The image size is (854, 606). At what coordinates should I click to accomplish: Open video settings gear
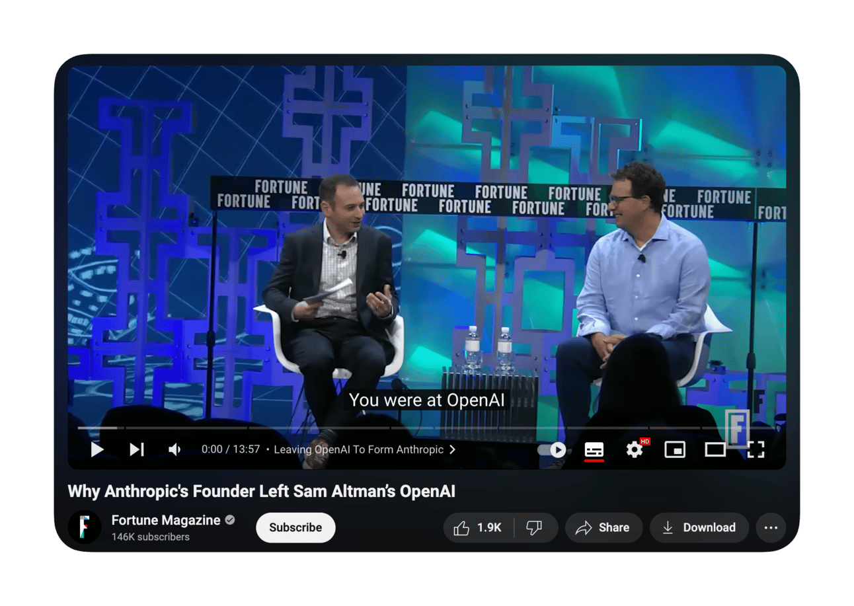[x=635, y=450]
